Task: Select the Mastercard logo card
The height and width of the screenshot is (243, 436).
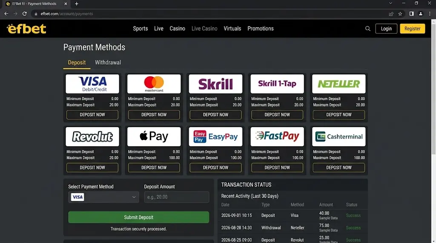Action: [x=154, y=84]
